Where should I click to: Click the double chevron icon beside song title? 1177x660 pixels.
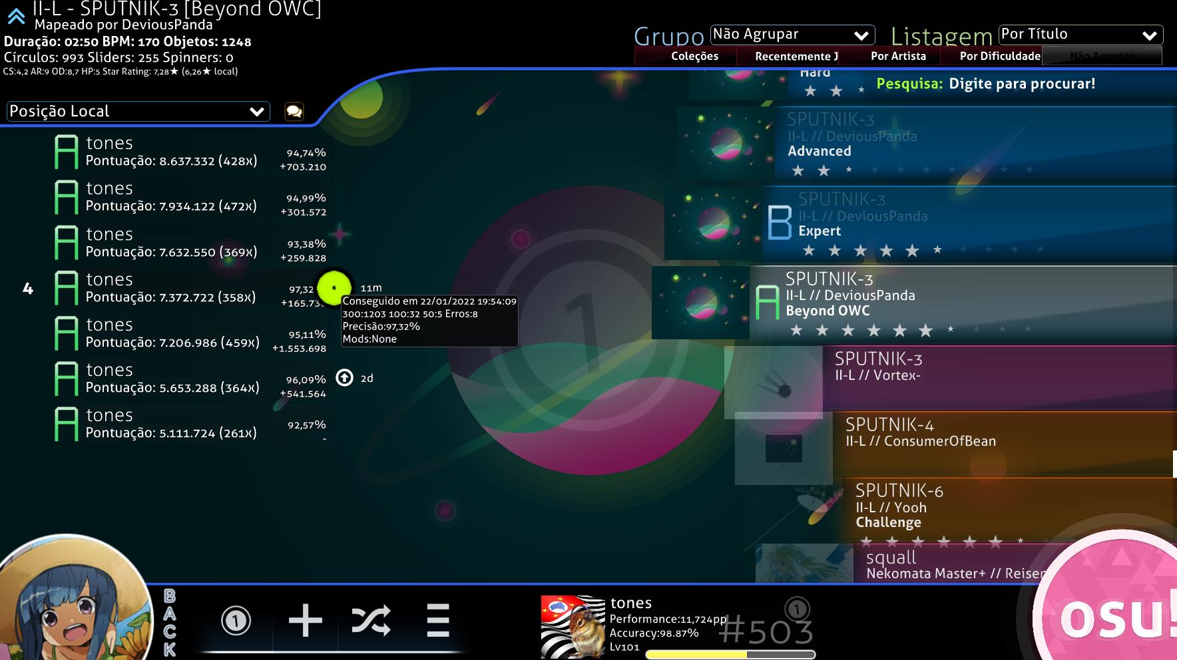point(16,15)
